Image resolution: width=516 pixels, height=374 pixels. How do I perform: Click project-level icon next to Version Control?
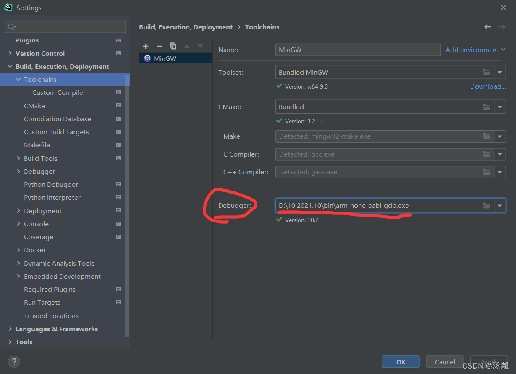coord(119,53)
